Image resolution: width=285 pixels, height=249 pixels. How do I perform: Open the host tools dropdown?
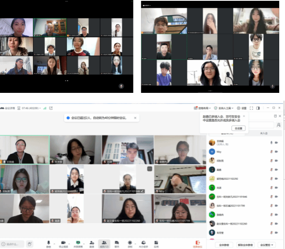[x=224, y=108]
